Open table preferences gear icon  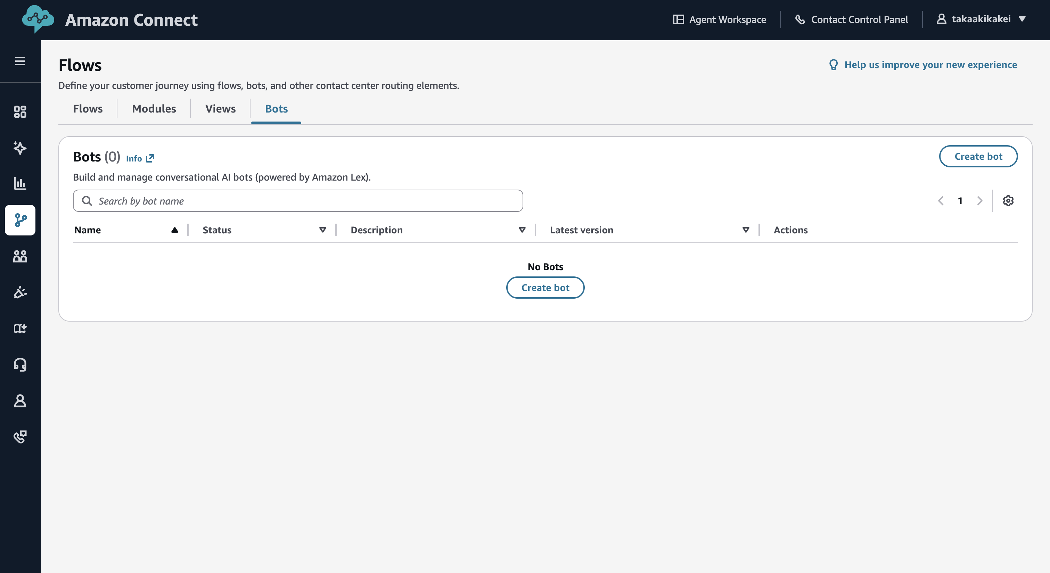(1008, 200)
